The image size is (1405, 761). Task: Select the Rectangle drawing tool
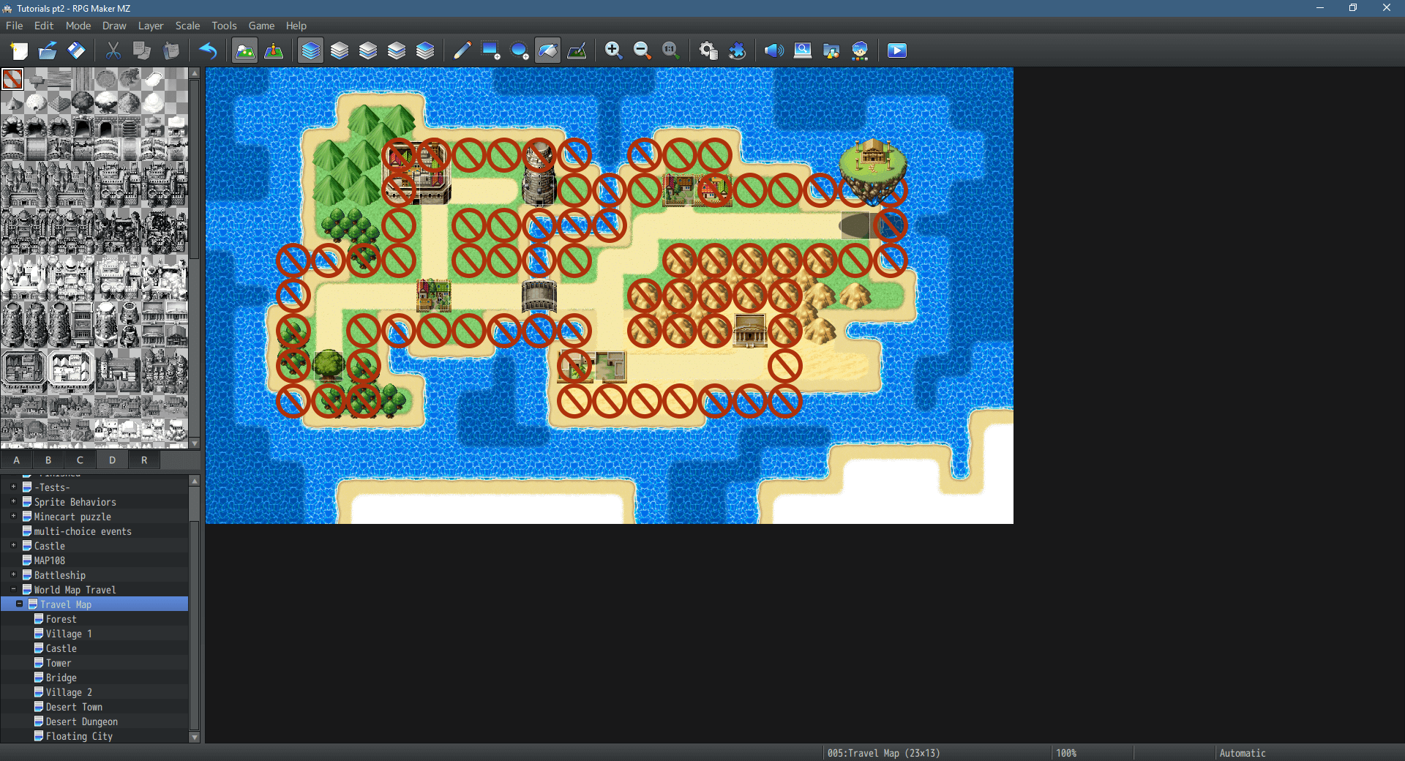490,50
